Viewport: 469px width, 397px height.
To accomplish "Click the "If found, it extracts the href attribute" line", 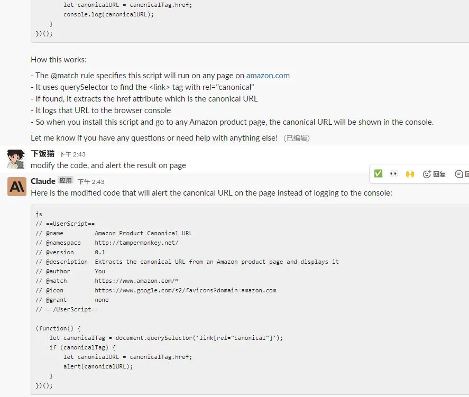I will (144, 99).
